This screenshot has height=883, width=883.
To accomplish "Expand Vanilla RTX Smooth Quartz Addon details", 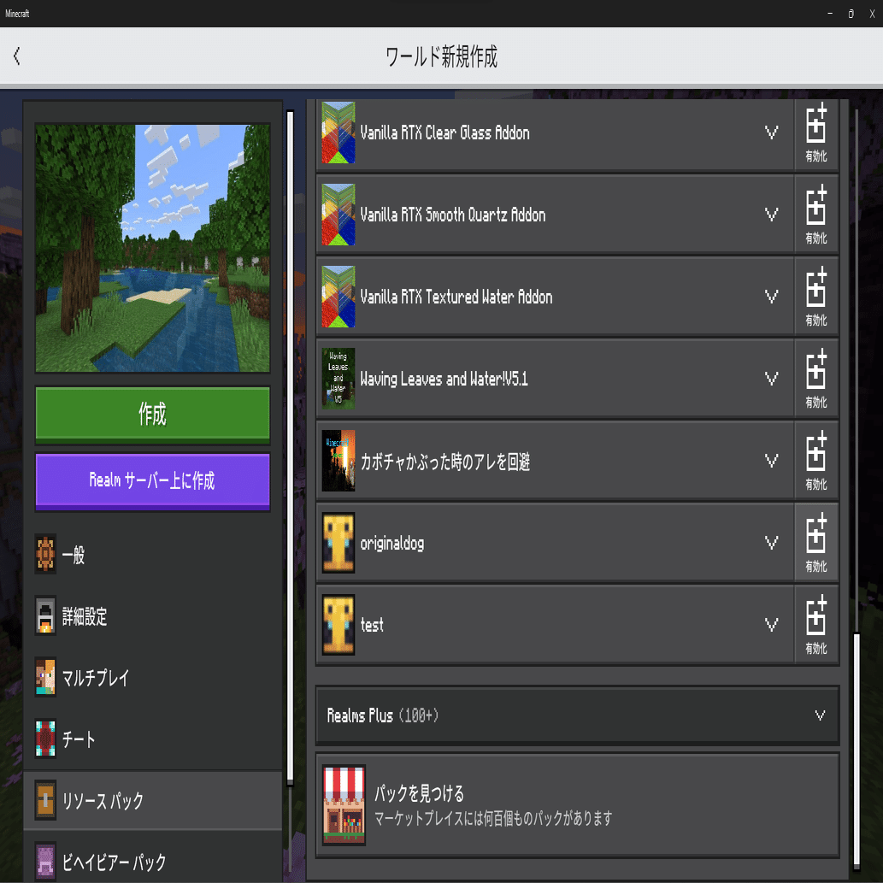I will [772, 215].
